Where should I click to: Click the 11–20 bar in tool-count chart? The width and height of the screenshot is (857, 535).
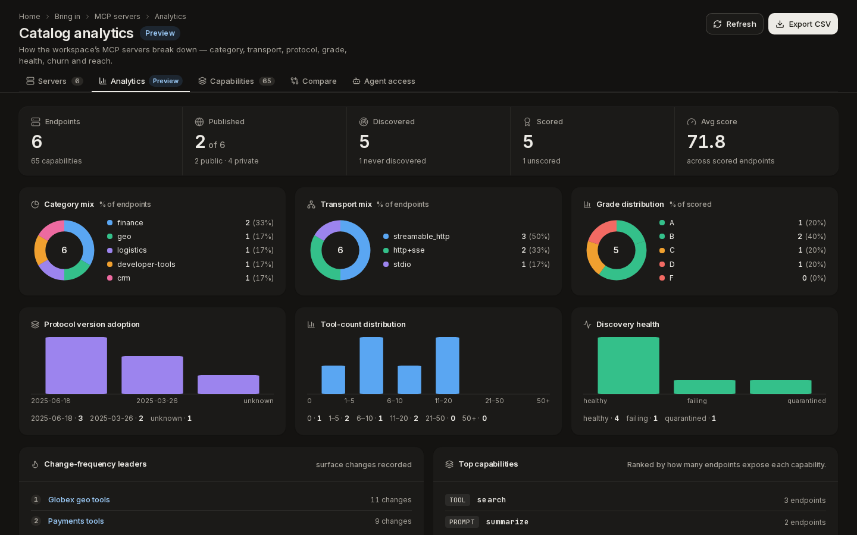[x=448, y=366]
